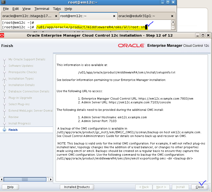Image resolution: width=212 pixels, height=192 pixels.
Task: Click the EMGC_OMS1 sysman backup path text
Action: 108,132
